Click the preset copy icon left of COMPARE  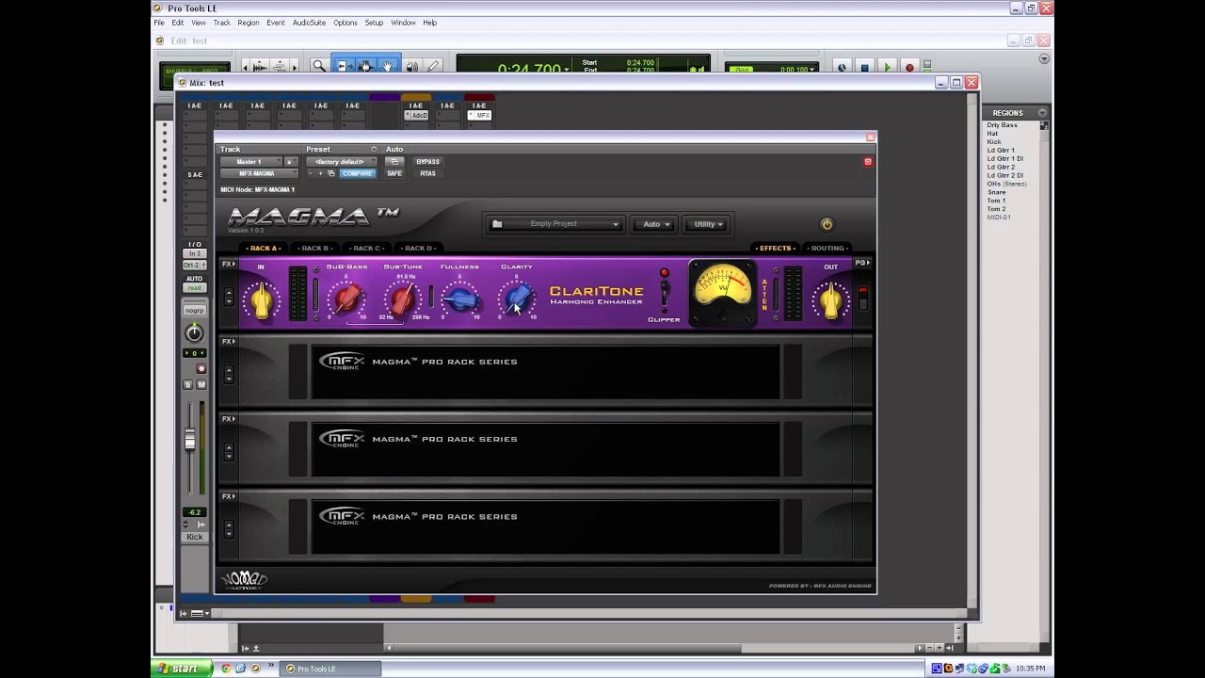click(x=331, y=173)
